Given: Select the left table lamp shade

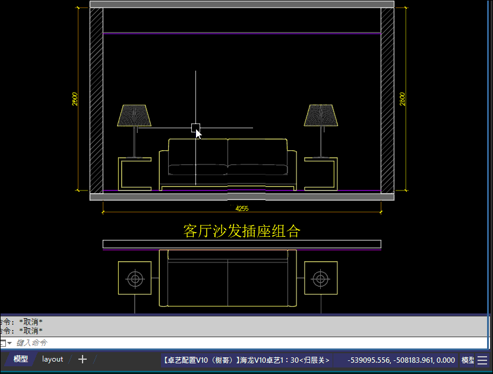Looking at the screenshot, I should click(x=135, y=116).
